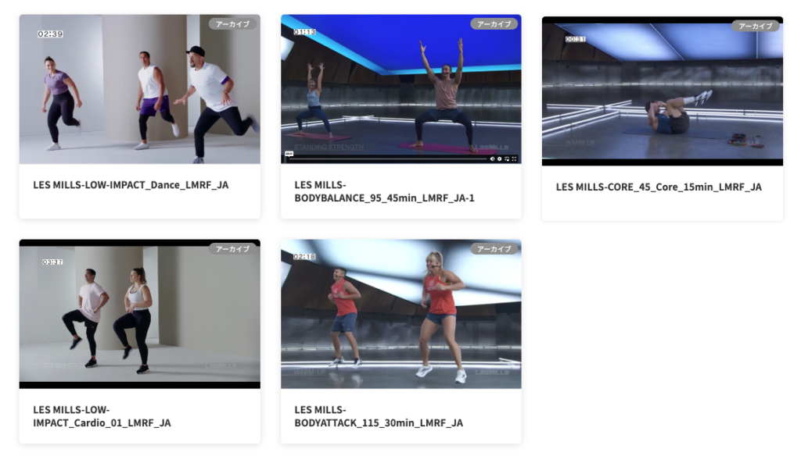This screenshot has height=456, width=801.
Task: Click アーカイブ badge on LOW-IMPACT Cardio card
Action: click(232, 249)
